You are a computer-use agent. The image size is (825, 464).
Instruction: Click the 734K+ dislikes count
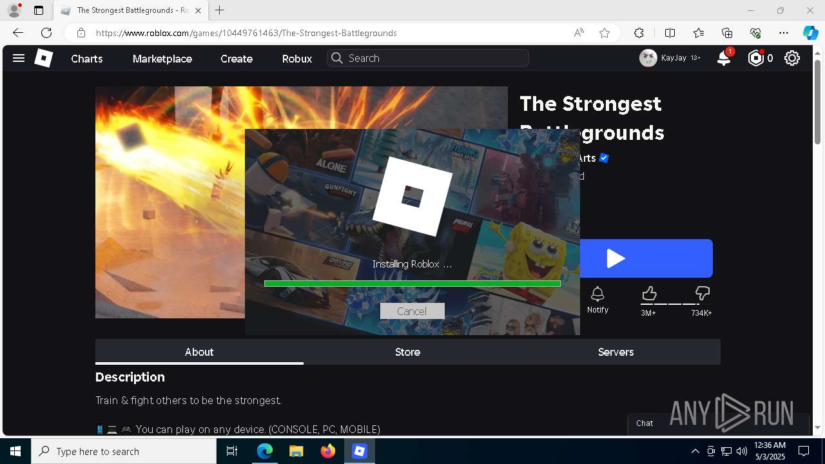[x=701, y=313]
